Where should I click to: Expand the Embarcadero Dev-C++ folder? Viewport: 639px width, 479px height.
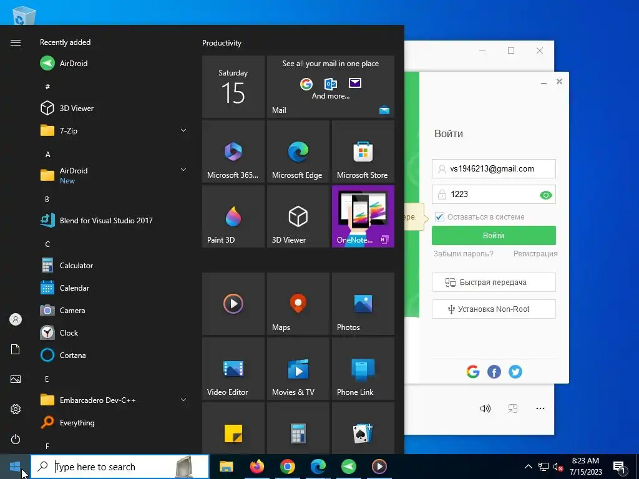[x=183, y=400]
